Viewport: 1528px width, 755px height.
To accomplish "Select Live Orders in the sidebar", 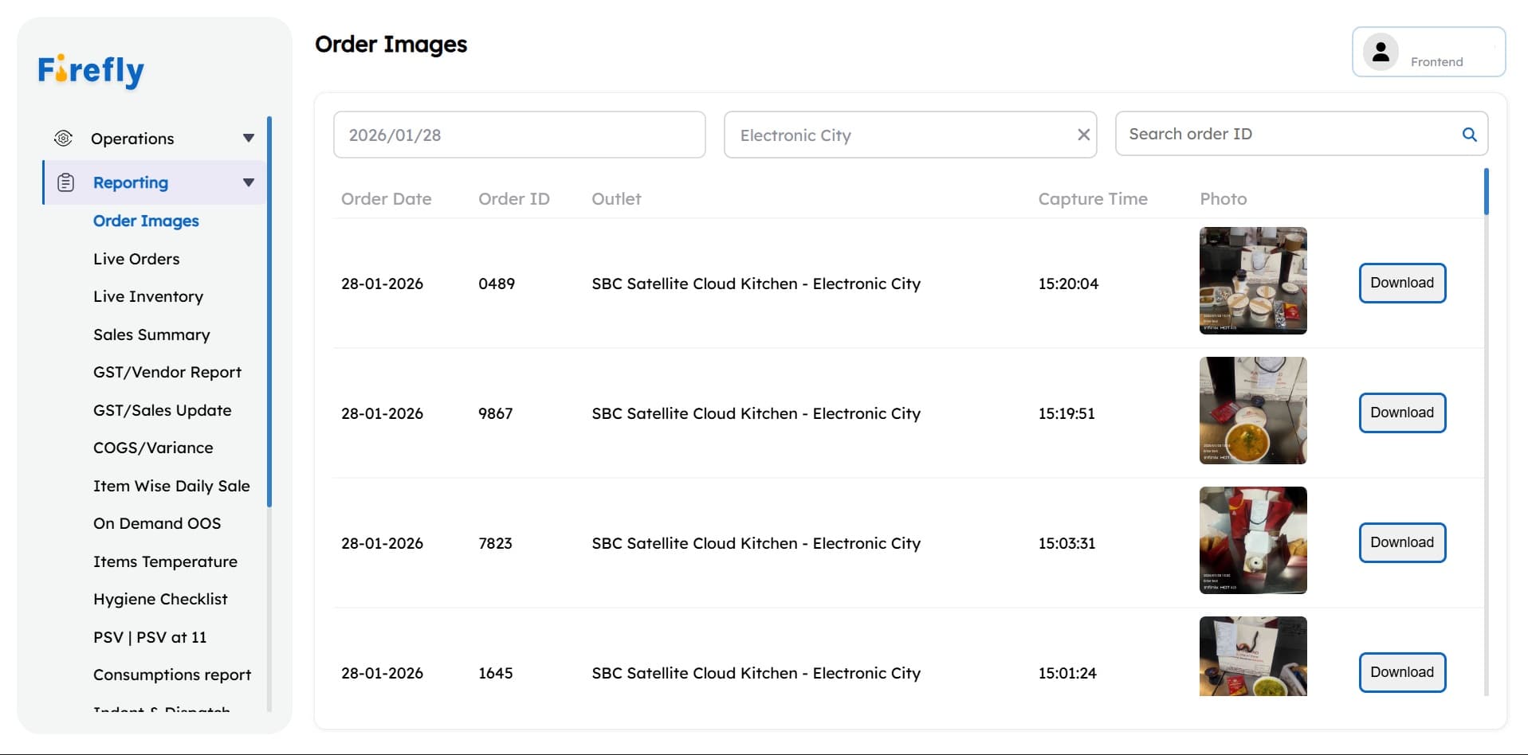I will (136, 258).
